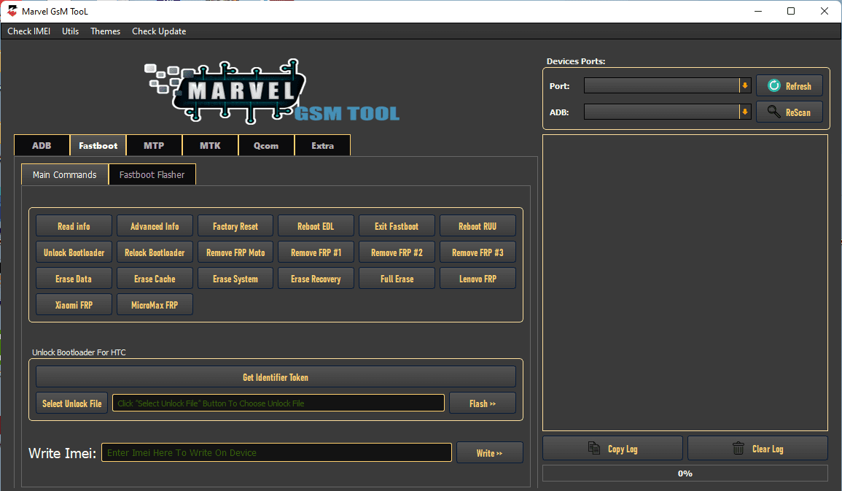Maximize the Marvel GsM Tool window
842x491 pixels.
click(791, 11)
